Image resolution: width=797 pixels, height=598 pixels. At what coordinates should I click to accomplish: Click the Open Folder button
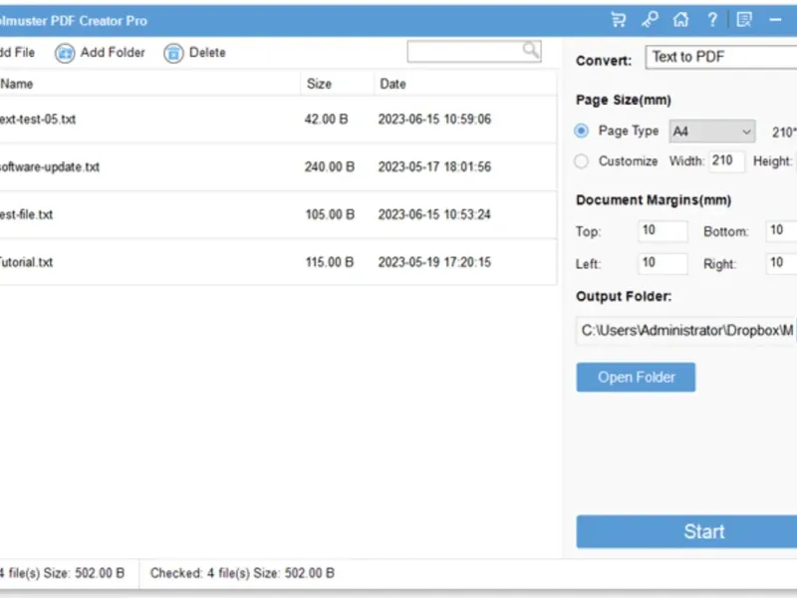(x=636, y=378)
